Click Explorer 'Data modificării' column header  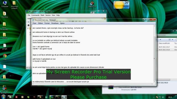tap(164, 43)
